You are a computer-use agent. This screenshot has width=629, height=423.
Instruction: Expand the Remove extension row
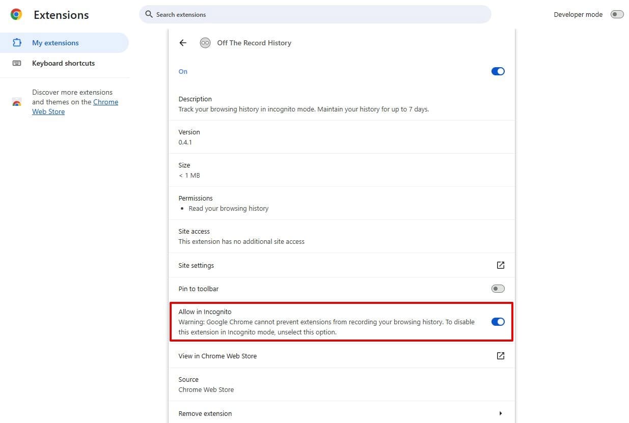[500, 413]
